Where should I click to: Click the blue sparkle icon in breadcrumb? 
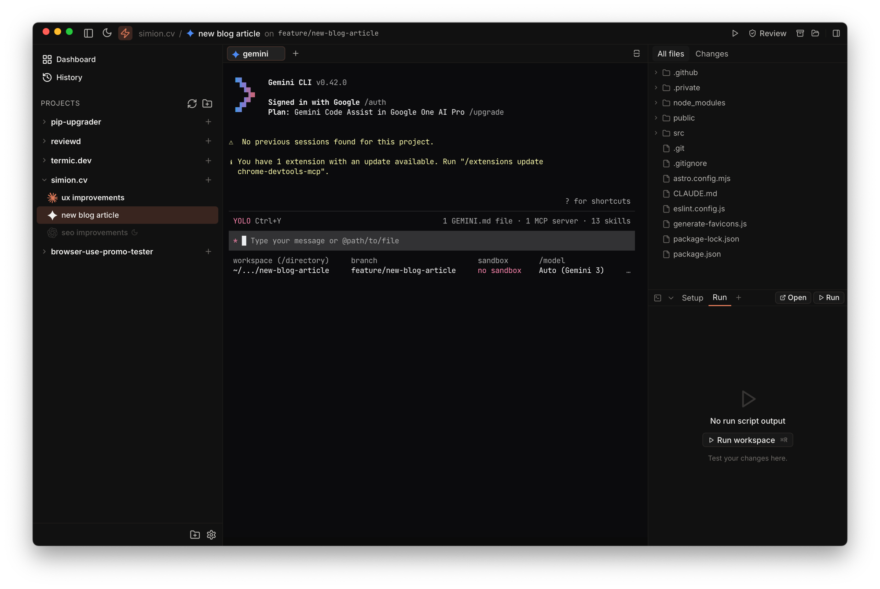point(191,33)
